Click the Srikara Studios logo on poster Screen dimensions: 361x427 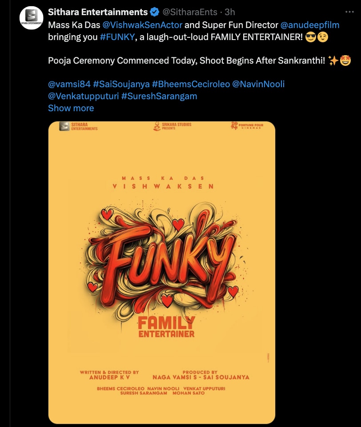coord(172,126)
